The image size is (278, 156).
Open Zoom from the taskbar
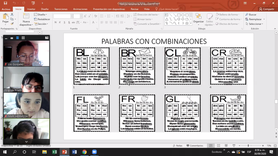[x=94, y=152]
